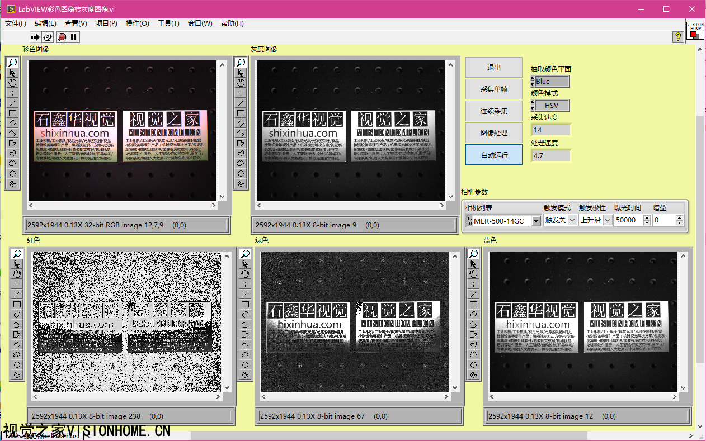
Task: Click the 处理速度 value 4.7
Action: [x=551, y=155]
